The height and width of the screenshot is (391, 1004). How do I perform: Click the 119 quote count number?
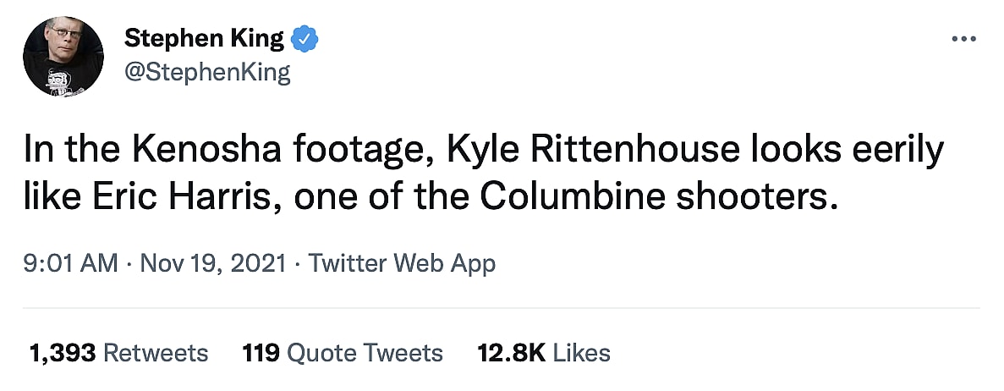(261, 353)
